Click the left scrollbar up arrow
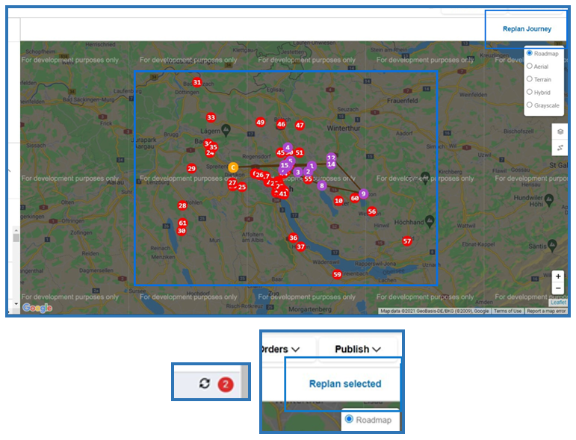 pyautogui.click(x=16, y=230)
